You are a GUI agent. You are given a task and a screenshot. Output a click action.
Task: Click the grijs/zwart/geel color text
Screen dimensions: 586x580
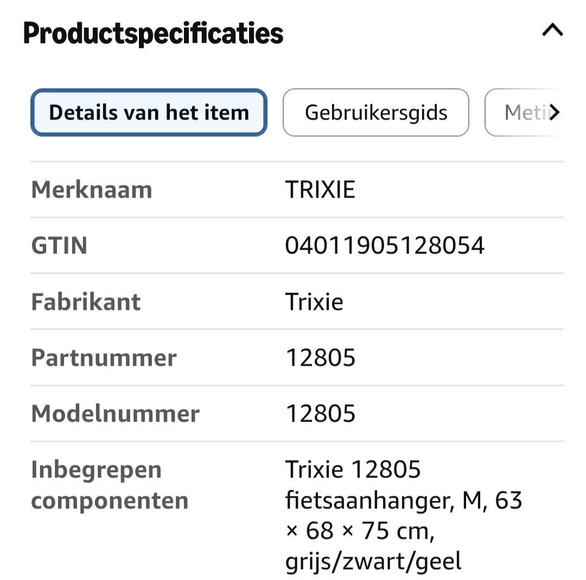(373, 561)
